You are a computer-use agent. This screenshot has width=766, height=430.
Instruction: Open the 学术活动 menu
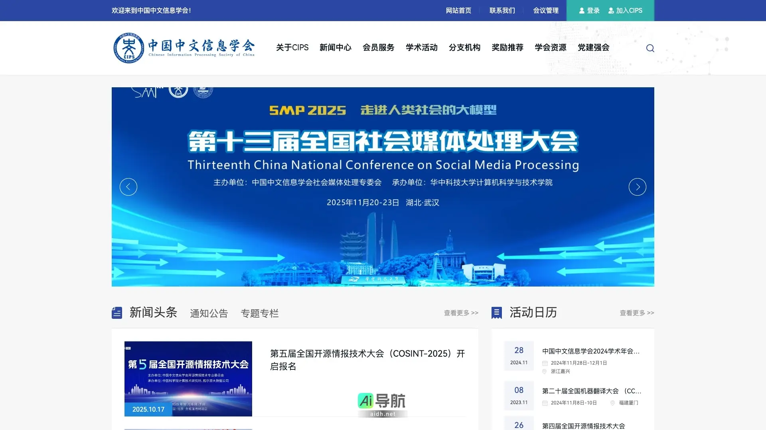point(422,47)
